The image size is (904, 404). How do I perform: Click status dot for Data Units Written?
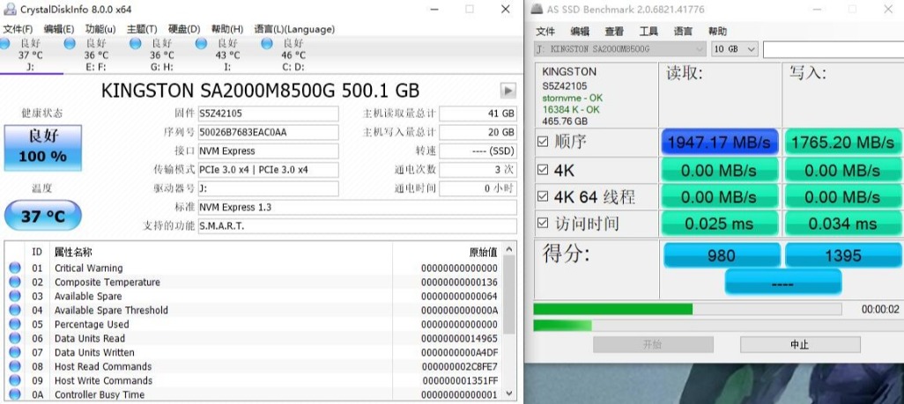click(15, 353)
